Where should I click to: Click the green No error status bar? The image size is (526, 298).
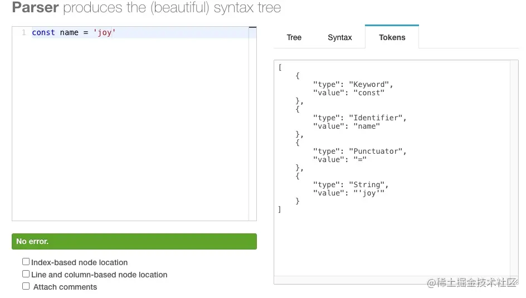point(134,241)
